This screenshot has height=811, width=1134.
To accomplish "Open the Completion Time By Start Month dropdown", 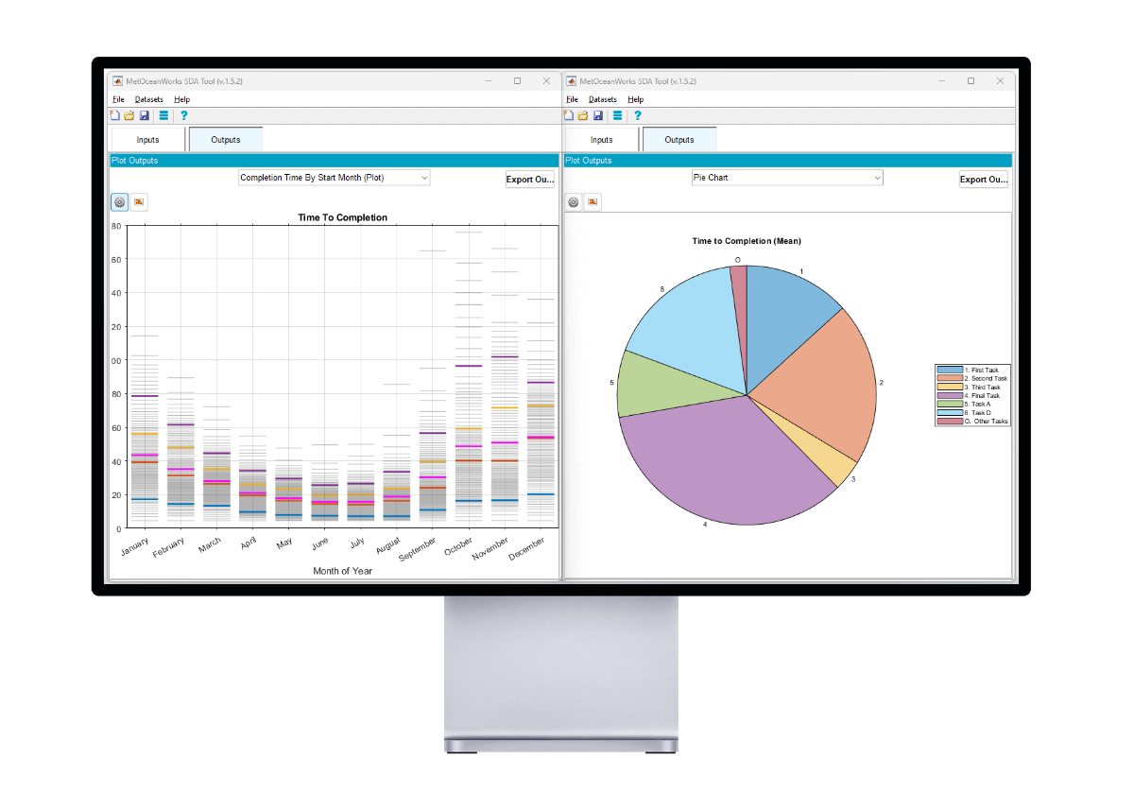I will [335, 178].
